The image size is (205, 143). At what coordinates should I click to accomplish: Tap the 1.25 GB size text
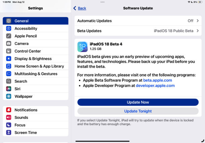(x=95, y=49)
